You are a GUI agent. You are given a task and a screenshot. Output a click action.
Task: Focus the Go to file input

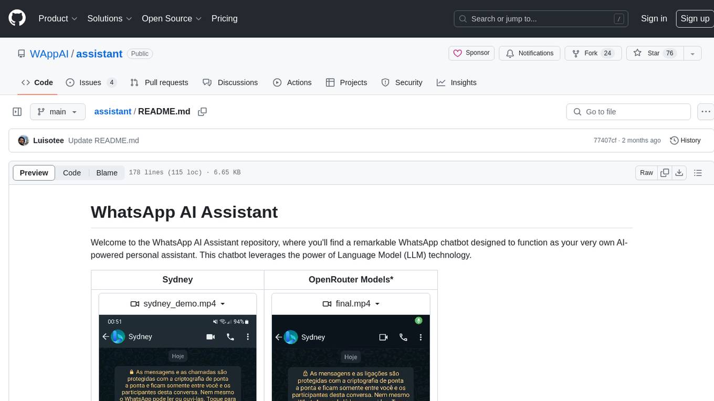coord(628,112)
